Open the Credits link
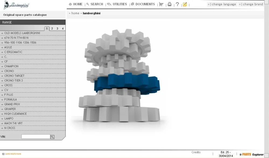This screenshot has height=158, width=269. pos(196,152)
